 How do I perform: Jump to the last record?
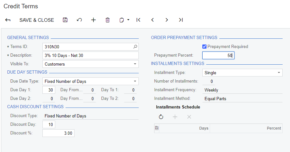coord(181,20)
